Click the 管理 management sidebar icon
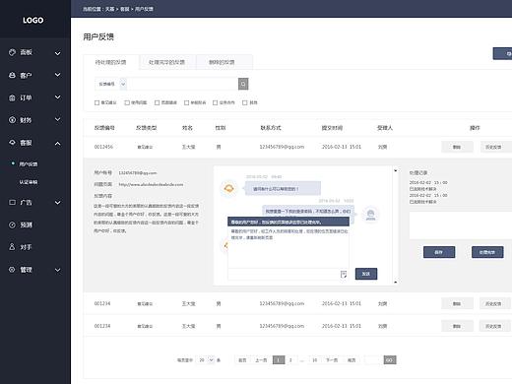Screen dimensions: 512x384 click(12, 270)
